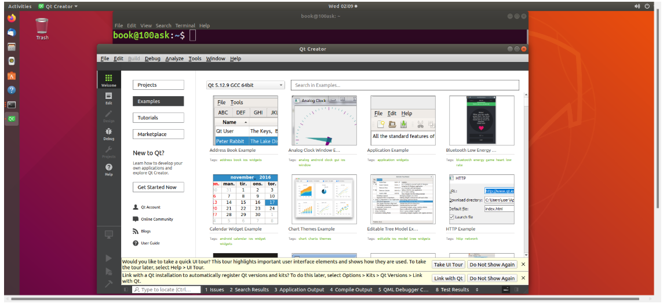Click the Link with Qt button
The image size is (667, 307).
[449, 278]
